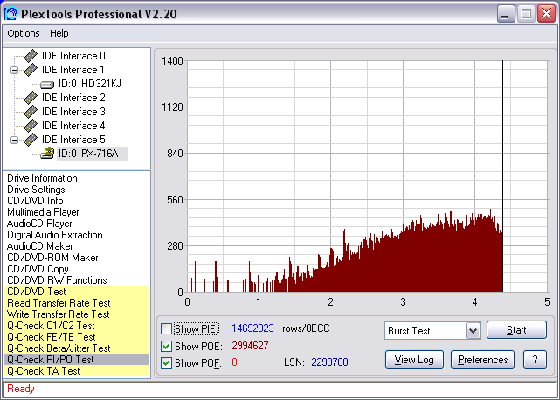Screen dimensions: 560x400
Task: Click the POF count value 0
Action: pos(234,362)
